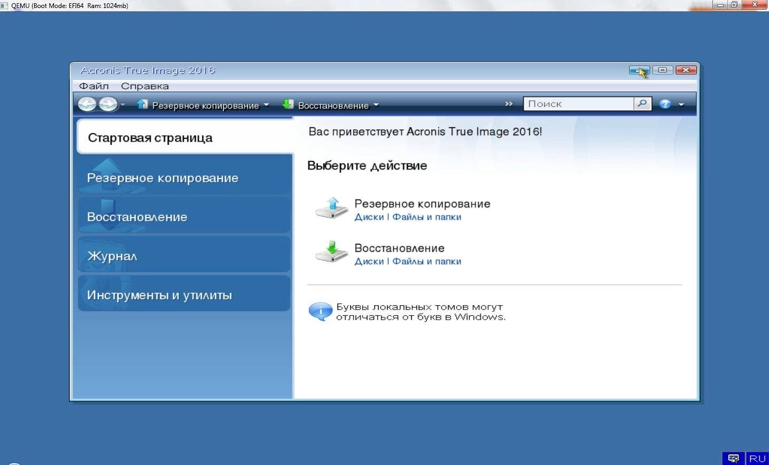This screenshot has width=769, height=465.
Task: Open the Журнал sidebar section
Action: point(184,255)
